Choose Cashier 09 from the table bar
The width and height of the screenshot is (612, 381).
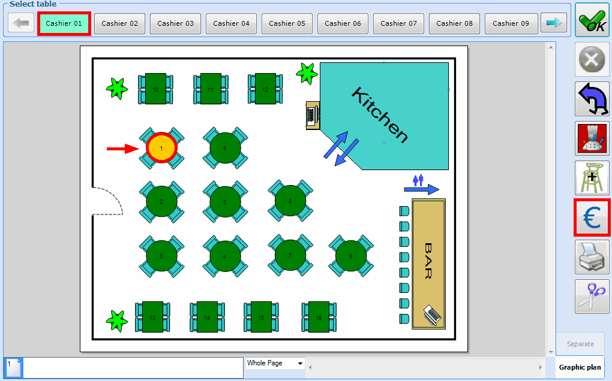point(511,23)
